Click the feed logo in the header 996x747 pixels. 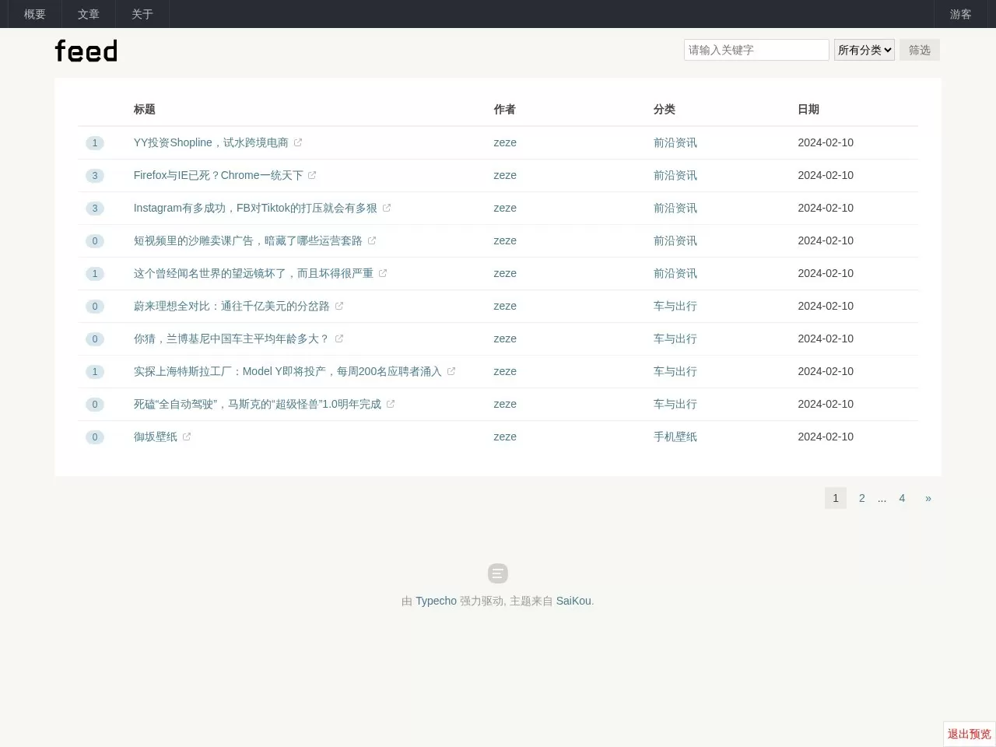[86, 51]
